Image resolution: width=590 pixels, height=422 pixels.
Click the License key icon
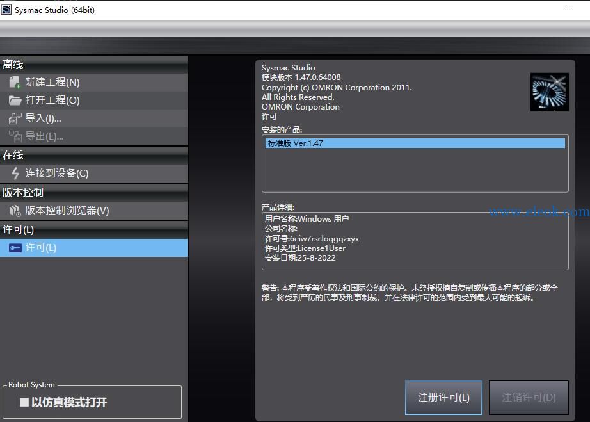pyautogui.click(x=15, y=248)
